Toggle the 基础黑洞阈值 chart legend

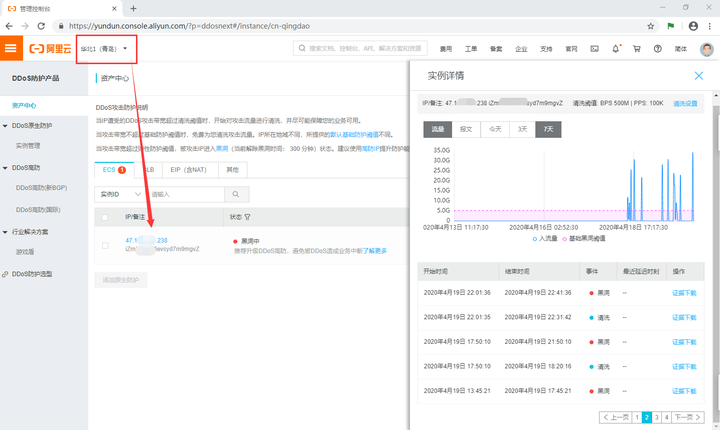tap(584, 239)
